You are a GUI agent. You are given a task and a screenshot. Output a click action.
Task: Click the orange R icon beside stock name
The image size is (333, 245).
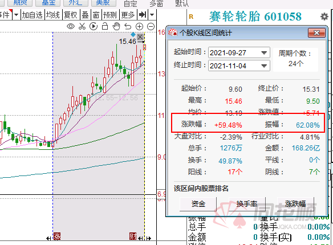pyautogui.click(x=191, y=17)
